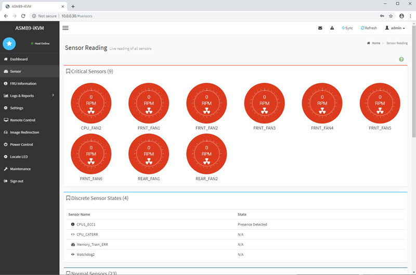Click the REAR_FAN2 red gauge
416x275 pixels.
(x=206, y=154)
